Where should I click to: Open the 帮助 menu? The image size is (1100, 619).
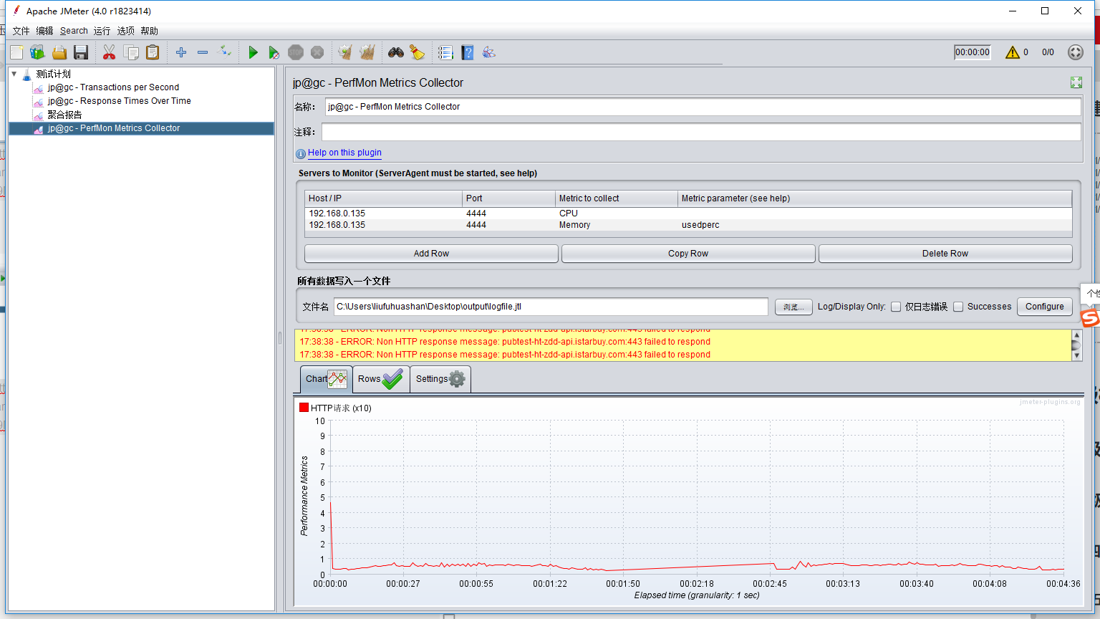[x=150, y=31]
